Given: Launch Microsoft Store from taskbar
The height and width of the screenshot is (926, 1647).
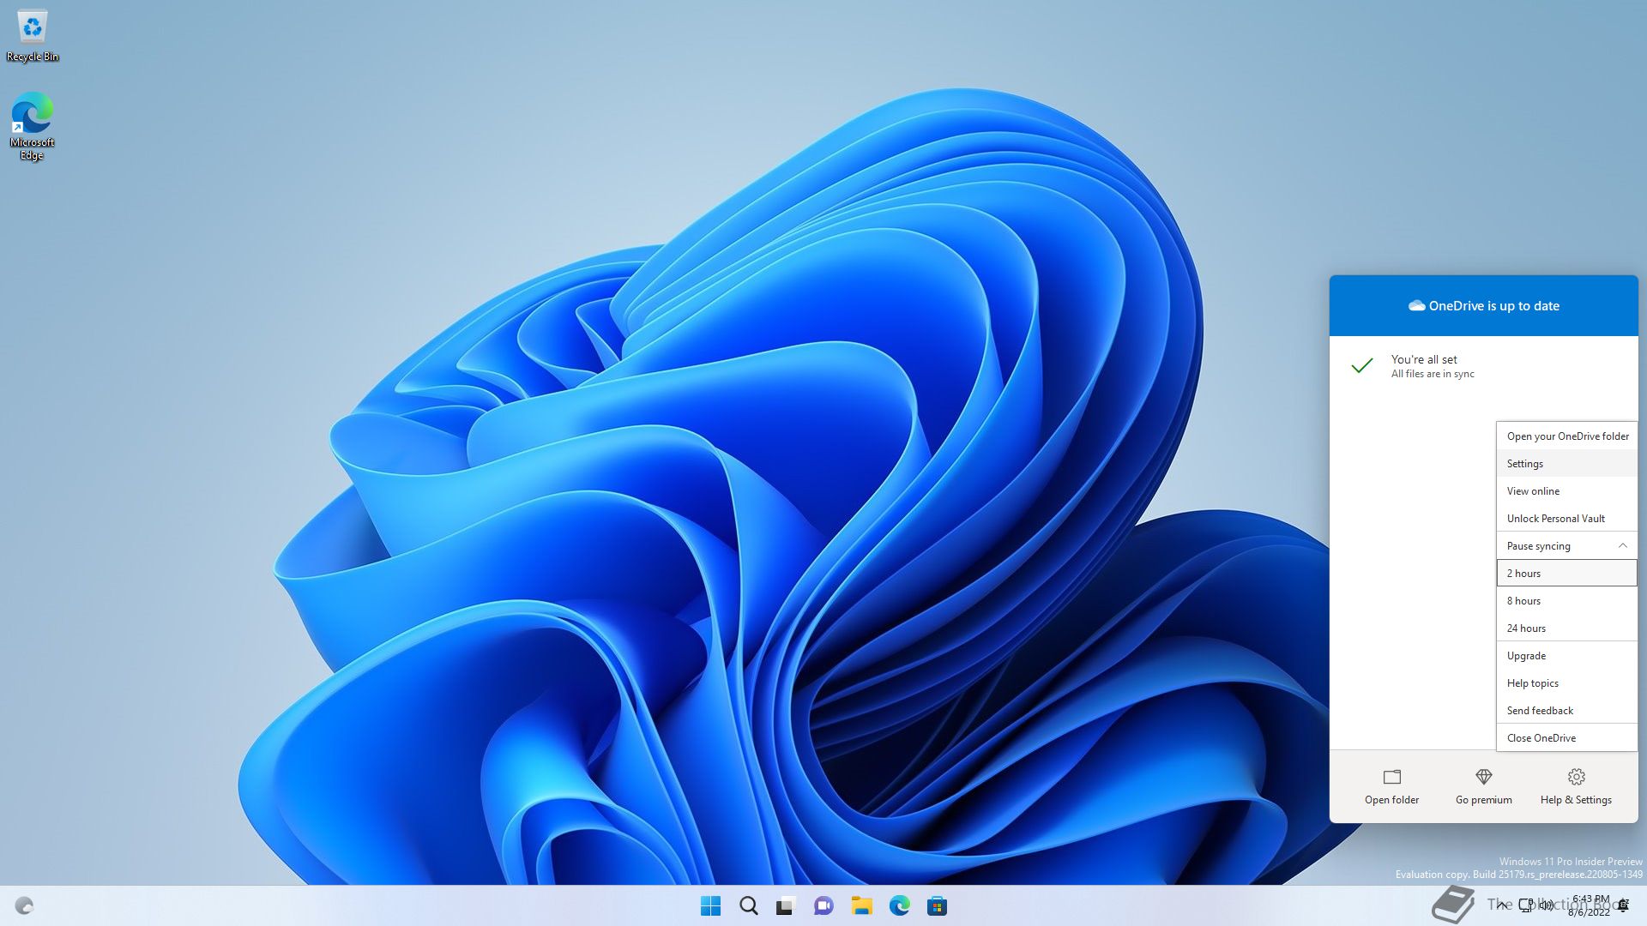Looking at the screenshot, I should pyautogui.click(x=937, y=905).
